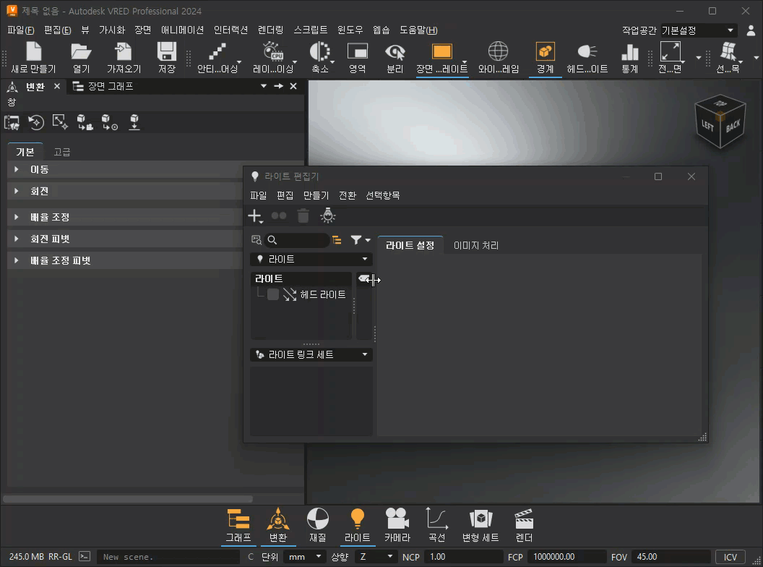Click the orange tree view icon near search
Screen dimensions: 763x567
[x=337, y=240]
